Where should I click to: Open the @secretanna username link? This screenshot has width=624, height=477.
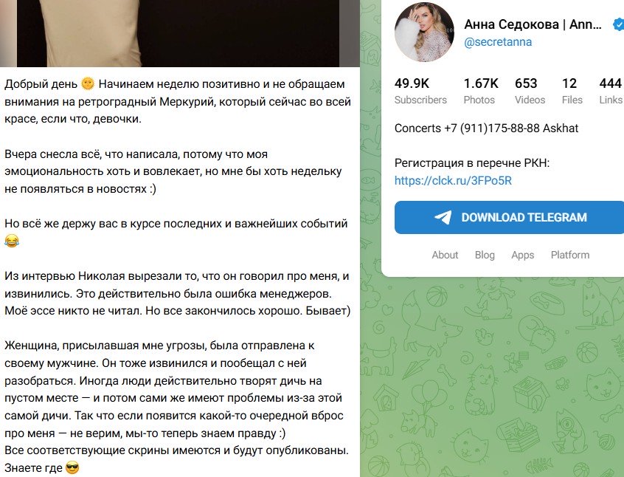point(497,42)
